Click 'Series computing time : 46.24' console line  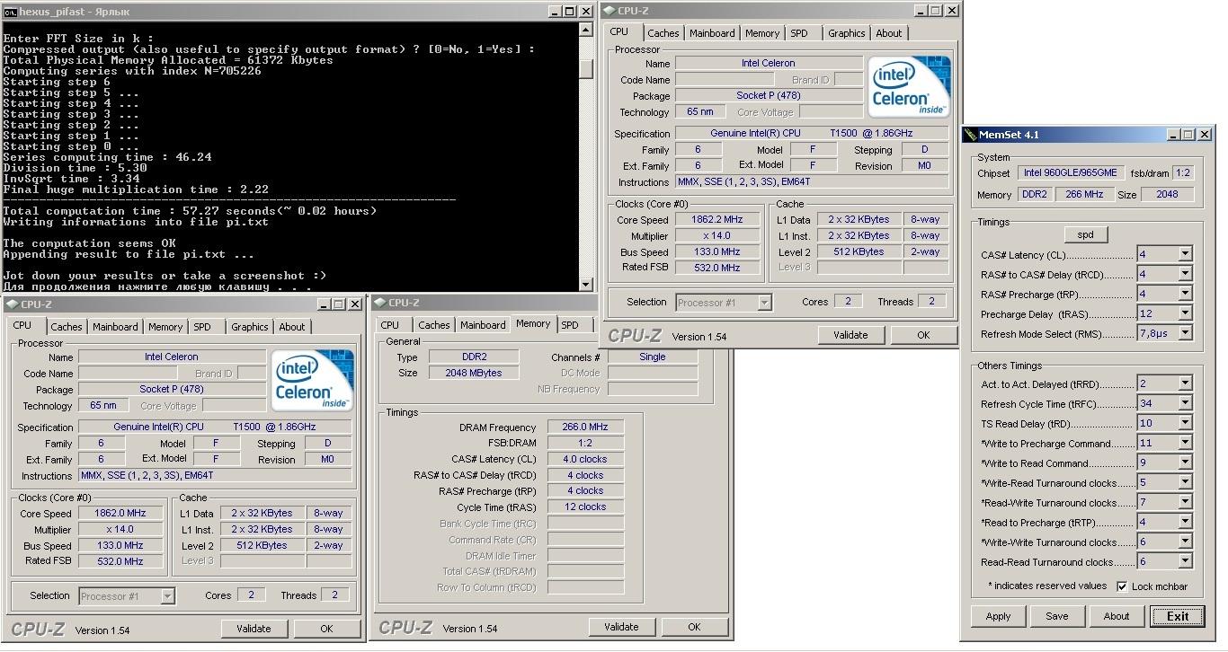[107, 157]
